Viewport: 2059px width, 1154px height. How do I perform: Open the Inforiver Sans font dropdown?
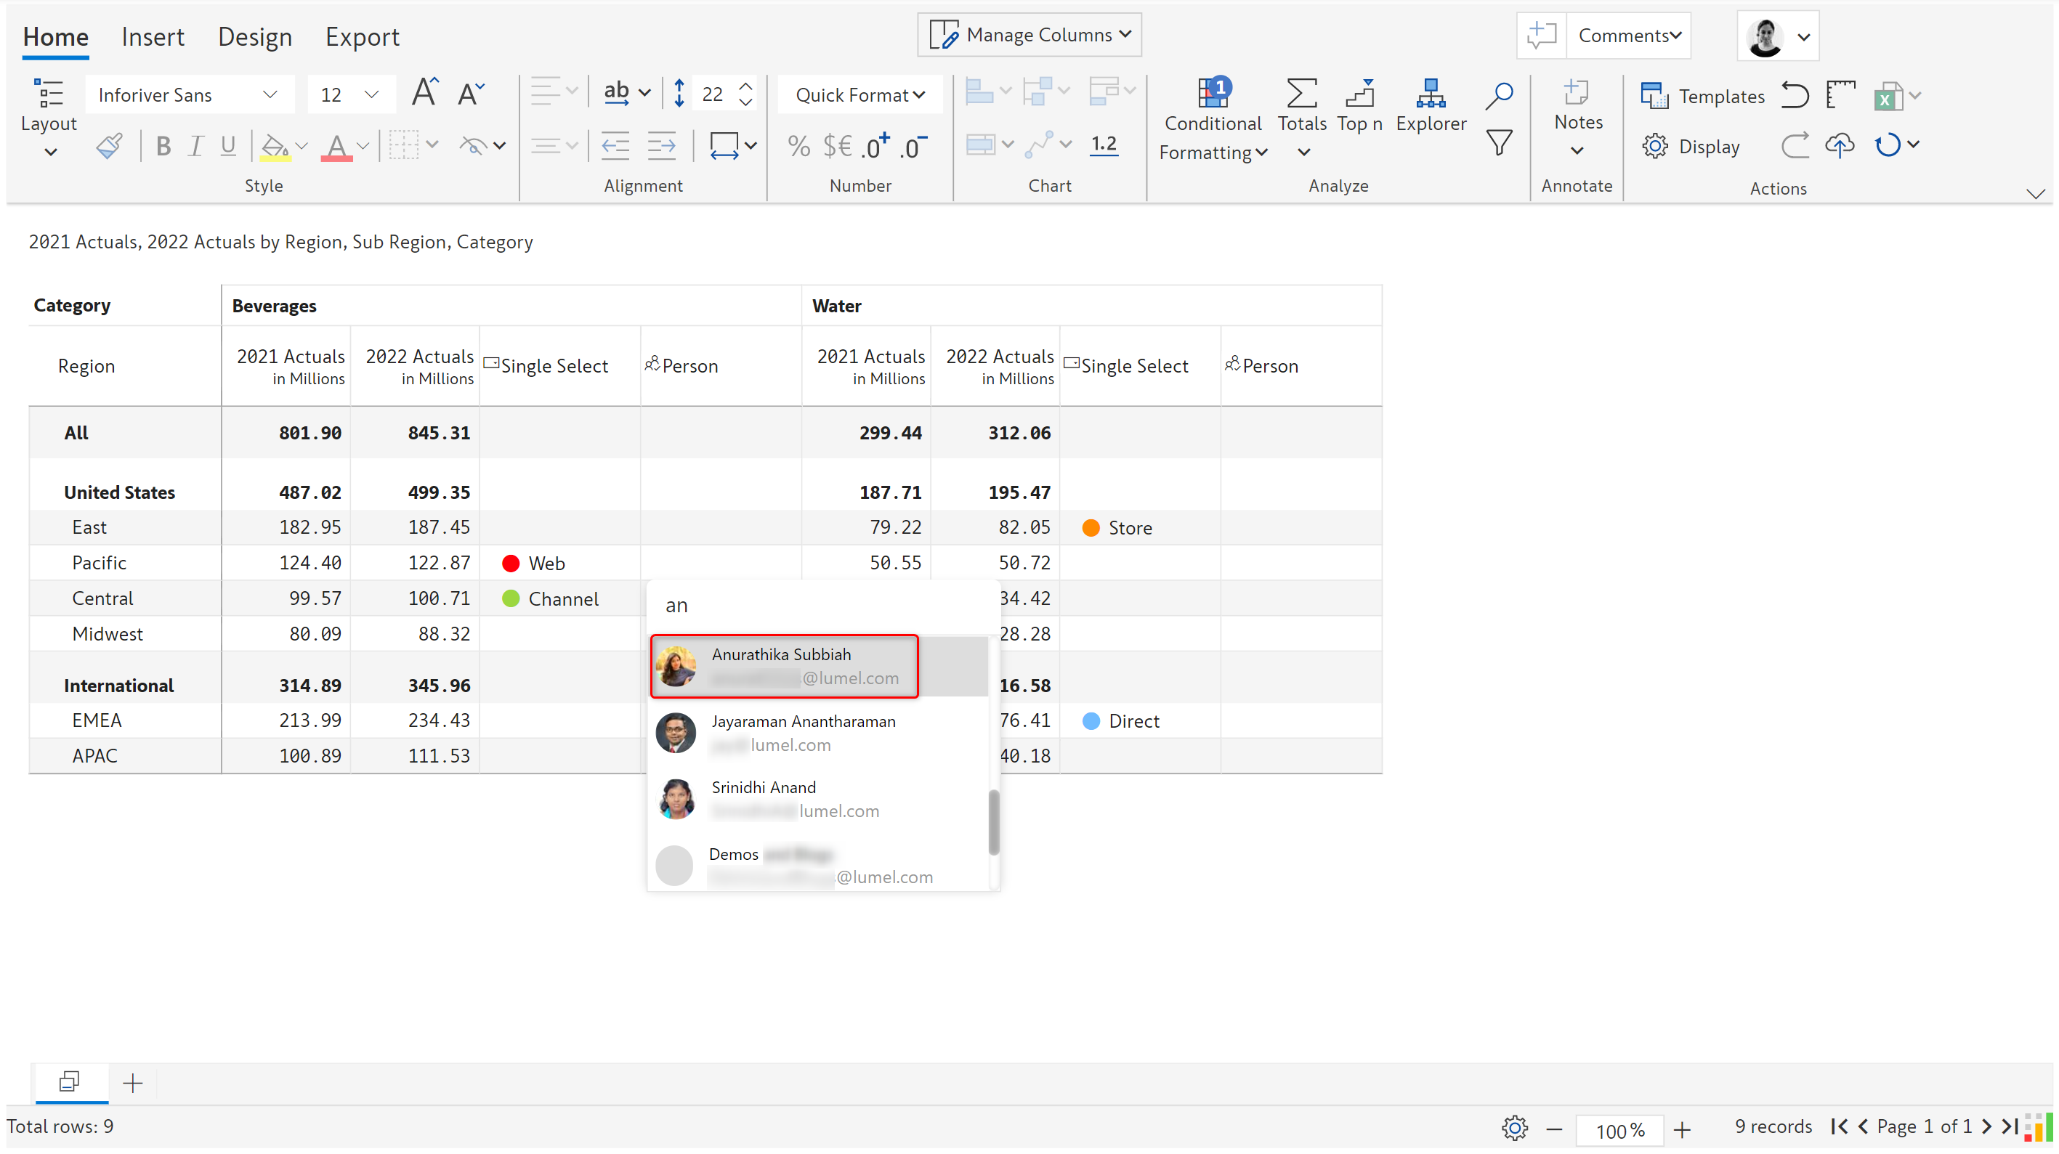click(189, 95)
